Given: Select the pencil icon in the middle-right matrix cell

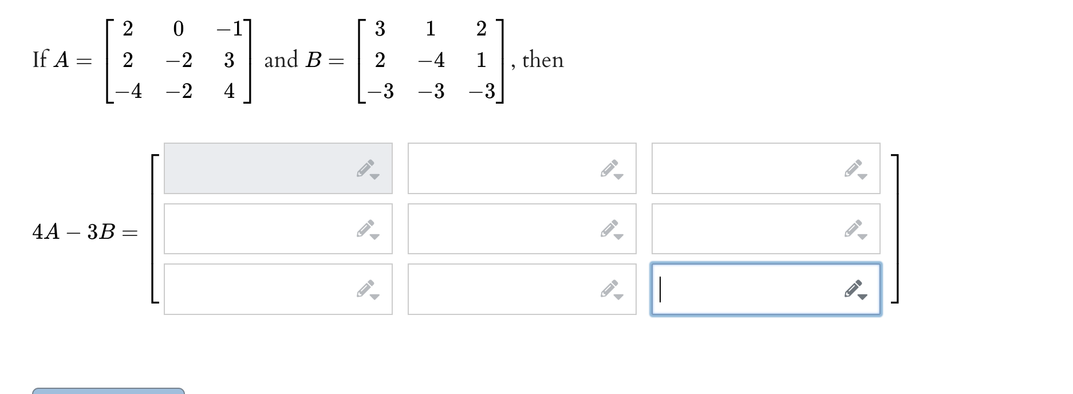Looking at the screenshot, I should tap(853, 228).
